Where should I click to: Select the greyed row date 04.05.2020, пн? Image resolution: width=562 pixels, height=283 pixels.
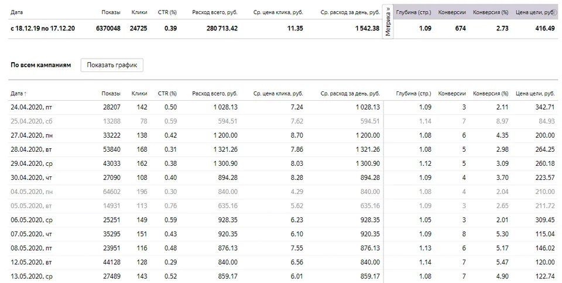tap(32, 192)
